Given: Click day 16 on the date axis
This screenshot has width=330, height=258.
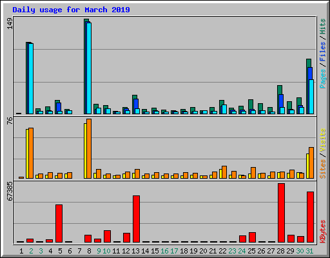Looking at the screenshot, I should pos(164,251).
